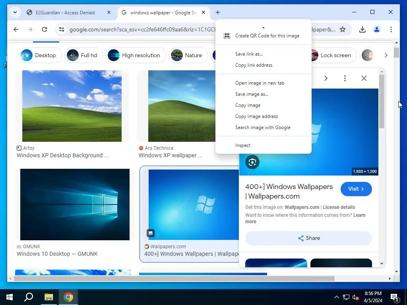Show hidden system tray icons
The height and width of the screenshot is (305, 407).
pos(336,297)
